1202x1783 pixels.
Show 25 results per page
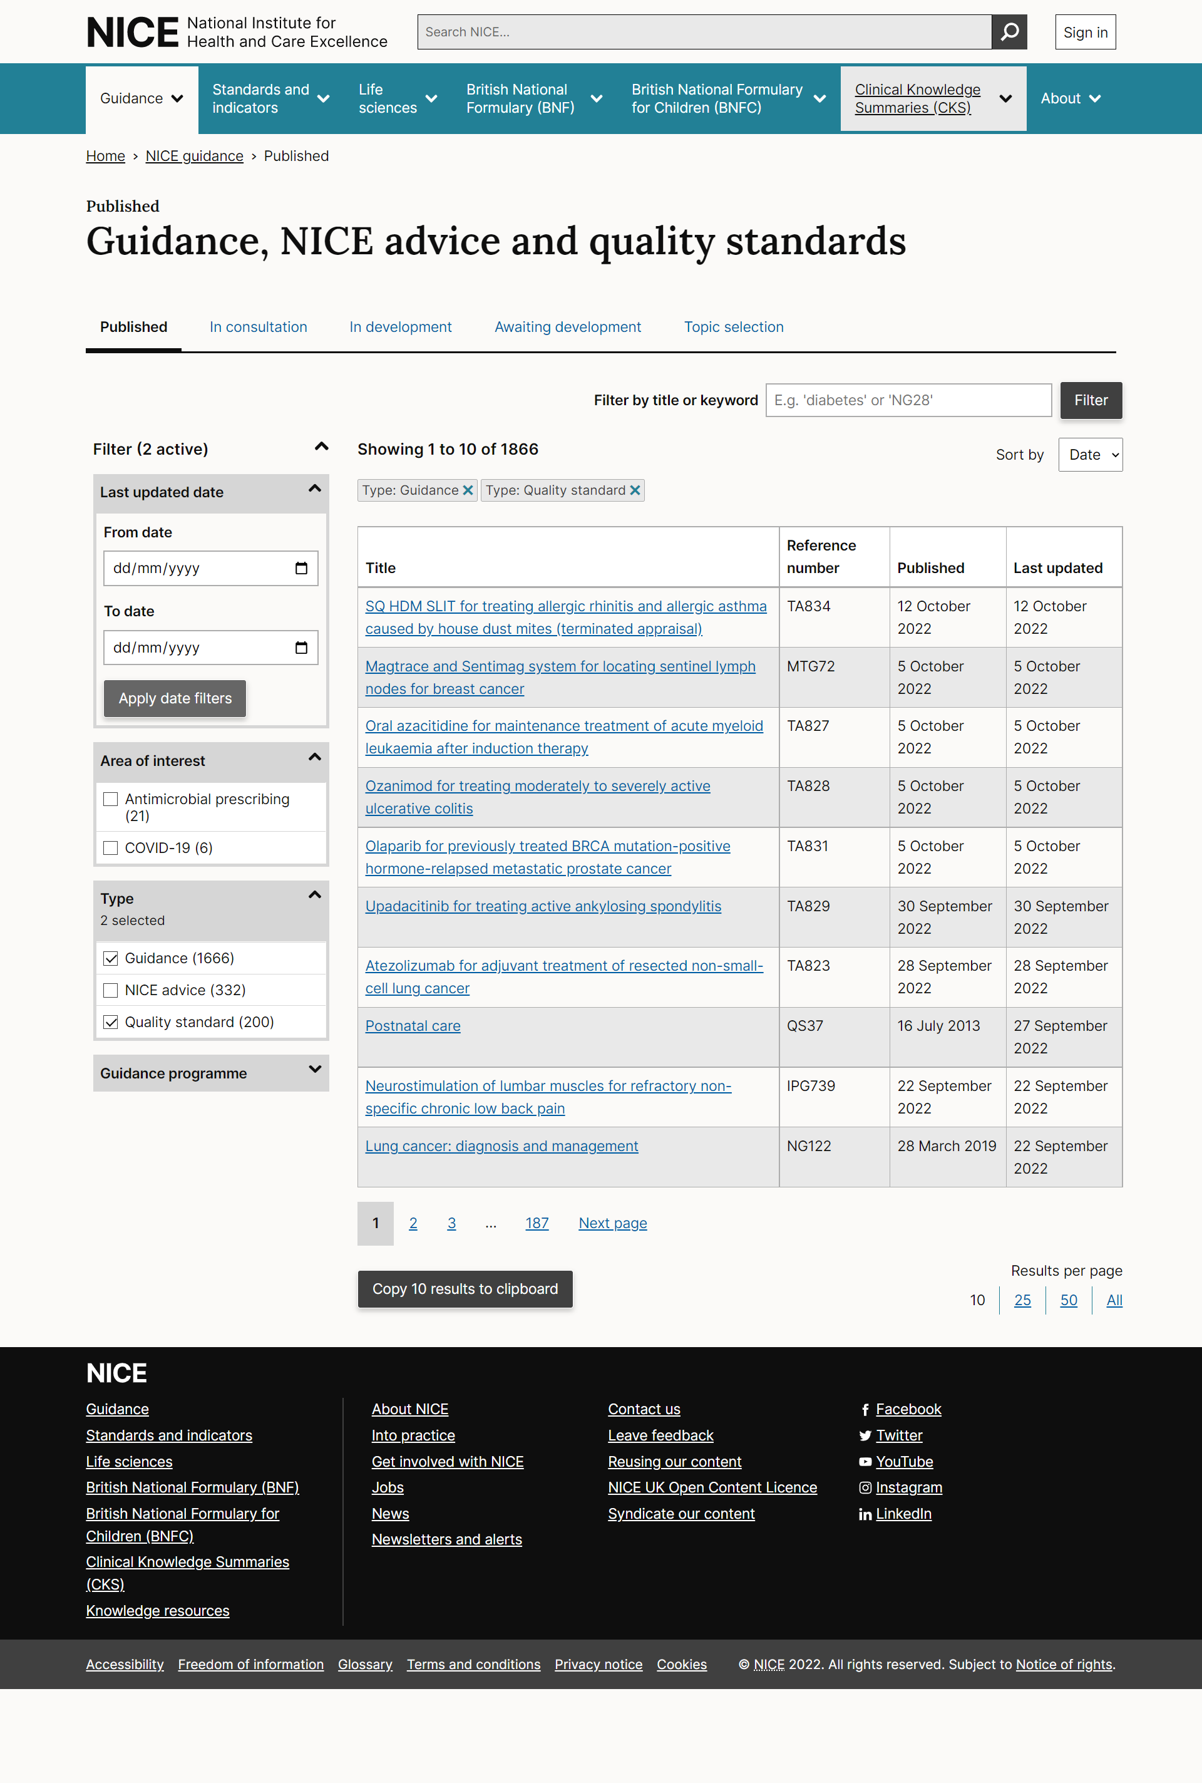tap(1022, 1301)
